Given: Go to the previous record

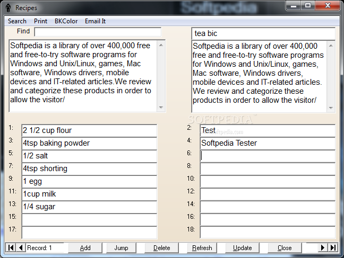Looking at the screenshot, I should pyautogui.click(x=21, y=248).
